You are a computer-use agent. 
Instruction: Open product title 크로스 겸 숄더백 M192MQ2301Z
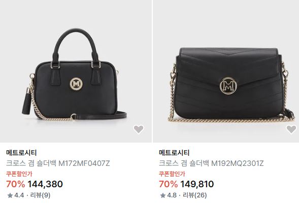click(x=211, y=163)
